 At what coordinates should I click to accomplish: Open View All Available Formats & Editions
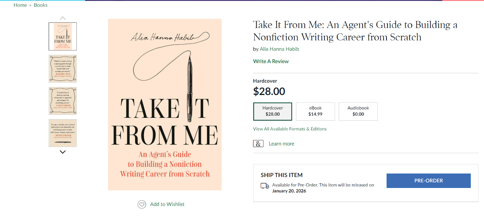coord(290,129)
